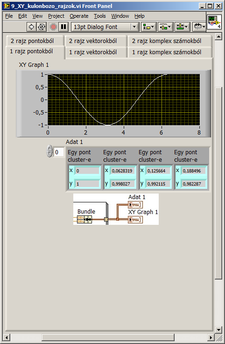This screenshot has width=225, height=344.
Task: Open the Tools menu
Action: [x=100, y=16]
